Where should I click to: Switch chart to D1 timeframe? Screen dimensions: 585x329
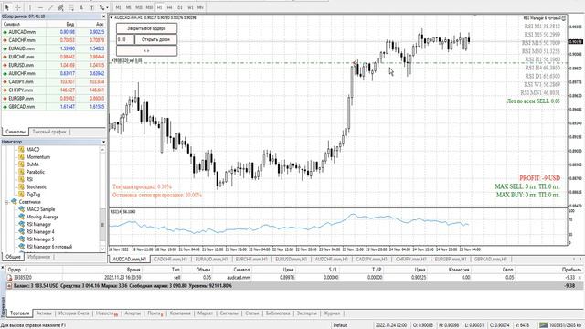point(180,7)
